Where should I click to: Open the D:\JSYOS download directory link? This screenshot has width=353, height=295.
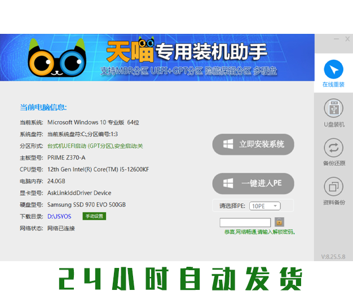(x=59, y=217)
